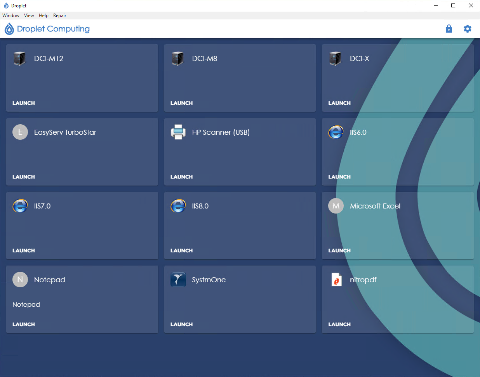480x377 pixels.
Task: Launch the DCI-M12 container
Action: [24, 103]
